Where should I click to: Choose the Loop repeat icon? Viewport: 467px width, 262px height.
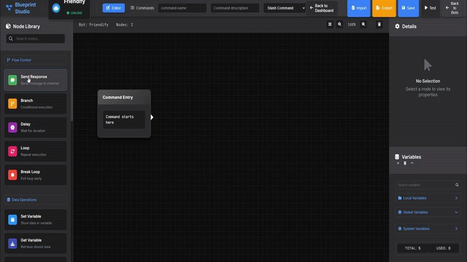pyautogui.click(x=12, y=151)
